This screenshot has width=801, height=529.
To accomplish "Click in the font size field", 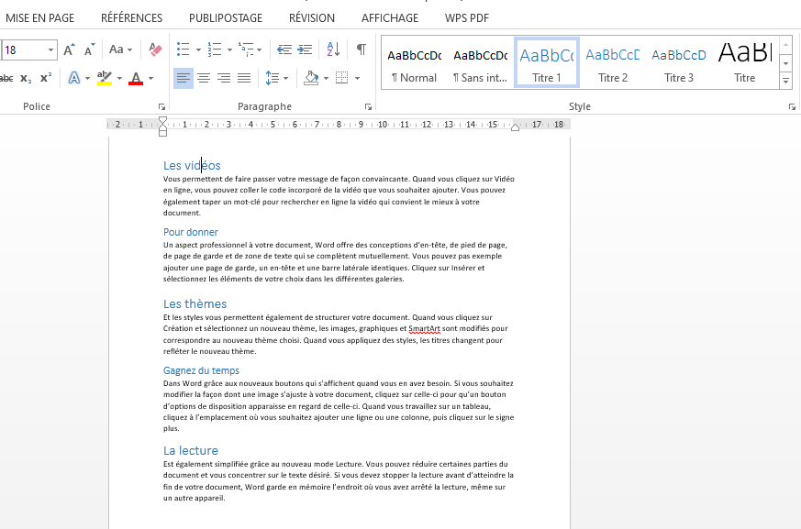I will click(x=25, y=50).
